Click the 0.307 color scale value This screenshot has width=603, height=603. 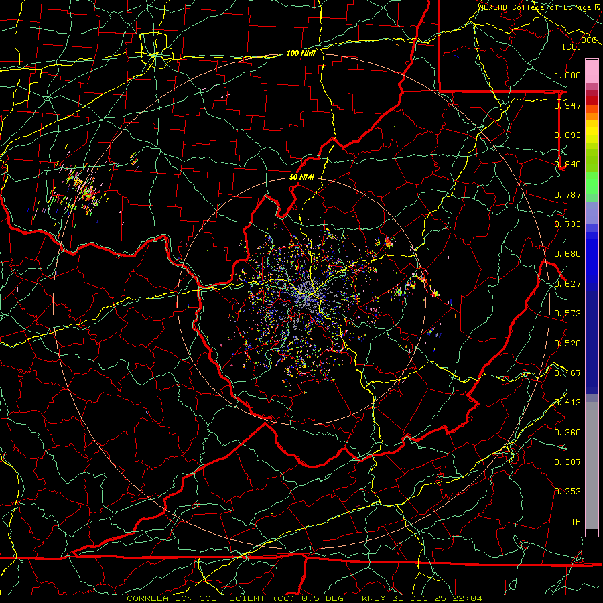567,462
